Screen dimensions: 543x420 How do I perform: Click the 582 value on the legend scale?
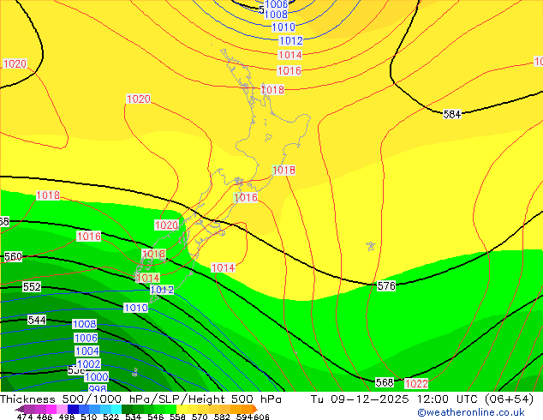pyautogui.click(x=222, y=417)
